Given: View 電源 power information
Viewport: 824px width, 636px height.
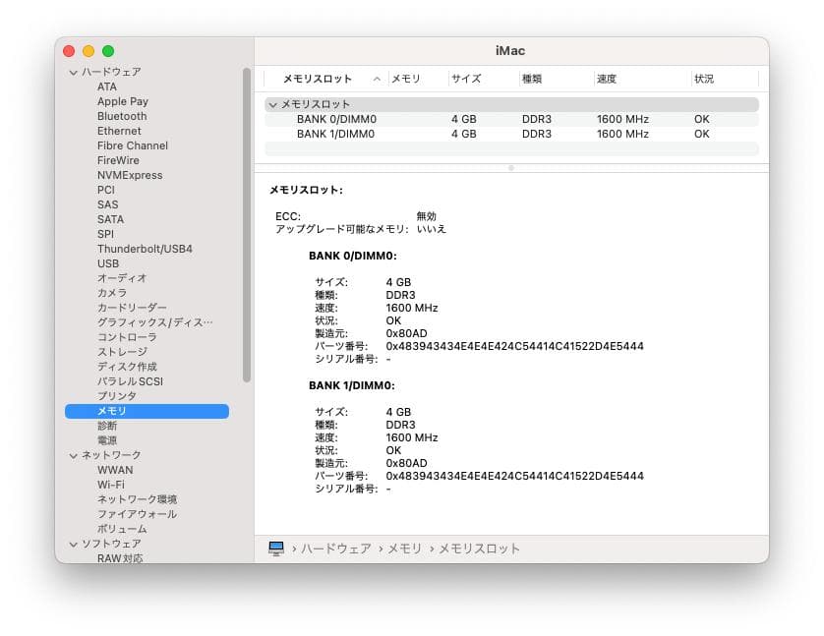Looking at the screenshot, I should click(x=106, y=440).
